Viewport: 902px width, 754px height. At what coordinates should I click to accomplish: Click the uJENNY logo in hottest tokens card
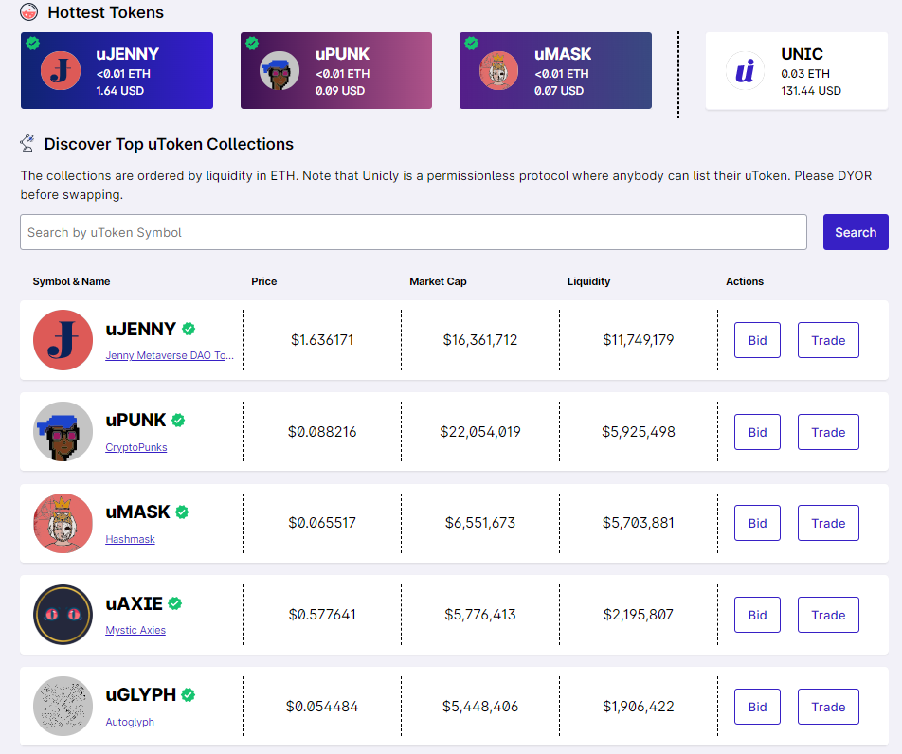(61, 71)
